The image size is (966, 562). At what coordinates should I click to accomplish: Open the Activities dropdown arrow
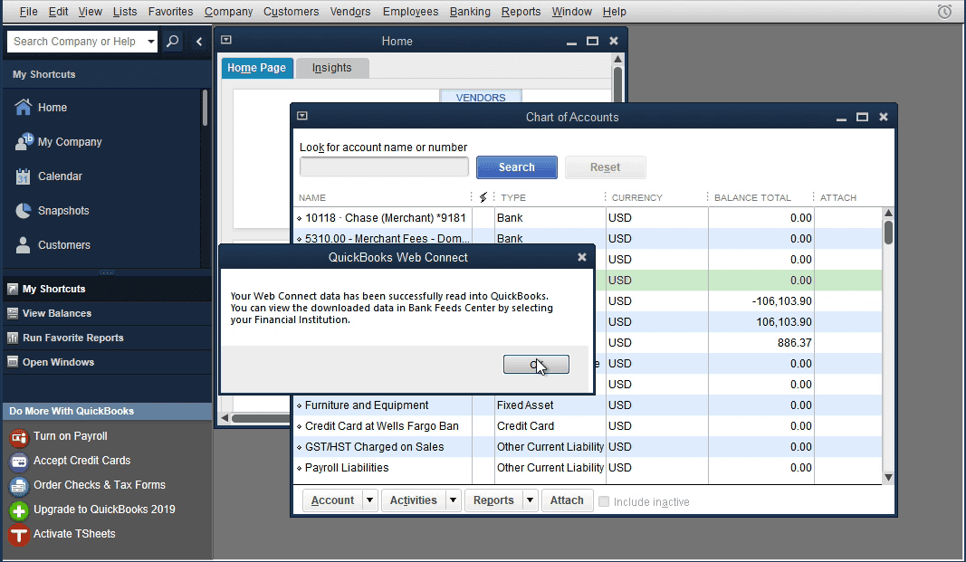pos(453,500)
